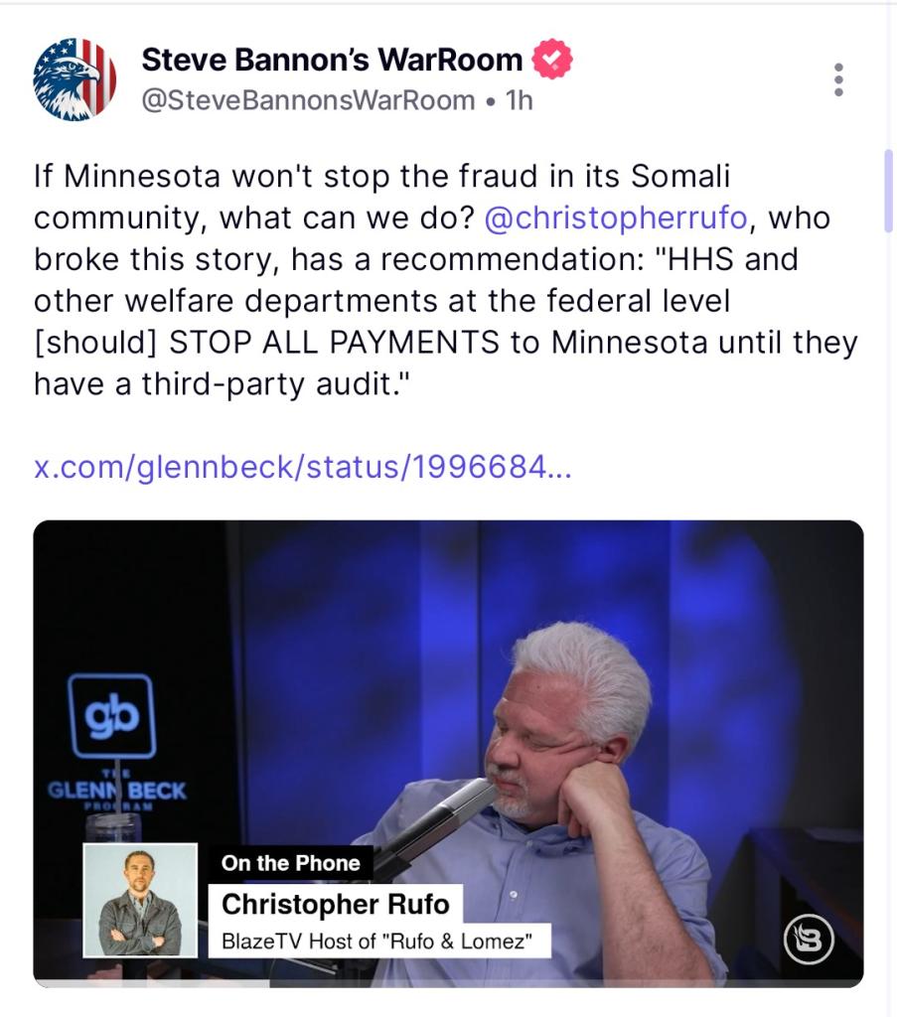Open the @christopherrufo mention
Screen dimensions: 897x1017
[x=616, y=218]
